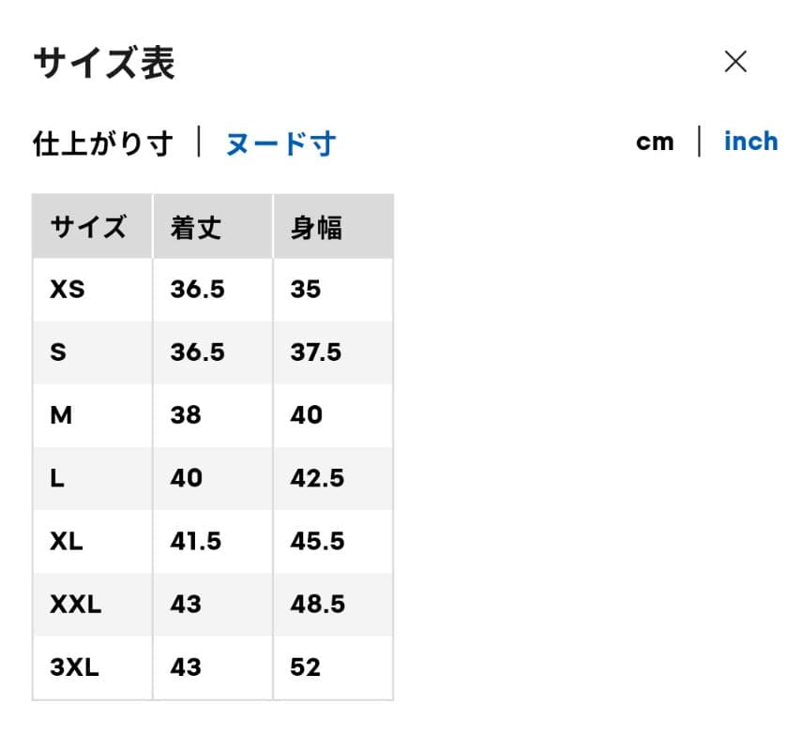Image resolution: width=802 pixels, height=749 pixels.
Task: Switch to the ヌード寸 tab
Action: pos(280,142)
